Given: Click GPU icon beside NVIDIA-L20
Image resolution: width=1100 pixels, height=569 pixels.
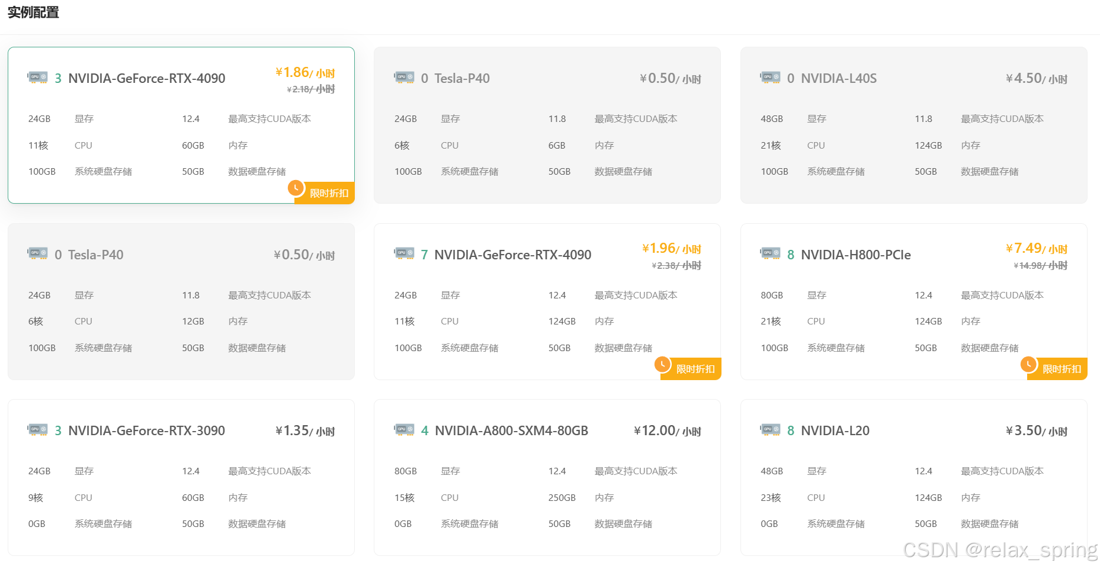Looking at the screenshot, I should [771, 430].
